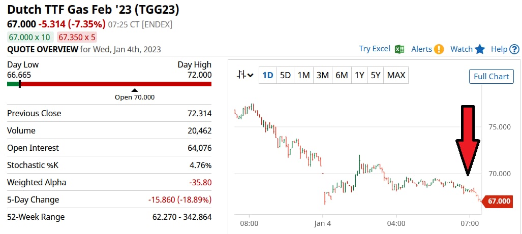Click the Watch star icon
This screenshot has height=234, width=522.
coord(480,49)
